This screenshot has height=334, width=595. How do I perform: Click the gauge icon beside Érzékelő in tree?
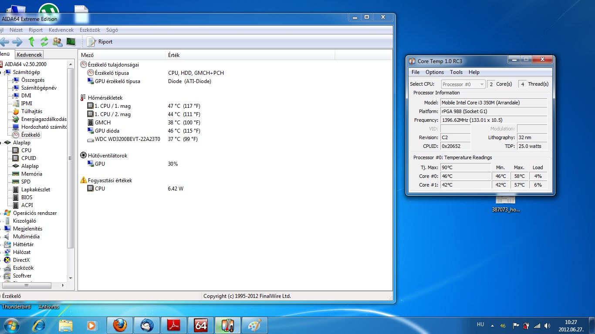click(16, 135)
